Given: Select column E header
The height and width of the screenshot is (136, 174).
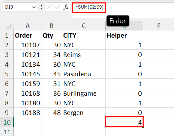Looking at the screenshot, I should click(x=159, y=26).
